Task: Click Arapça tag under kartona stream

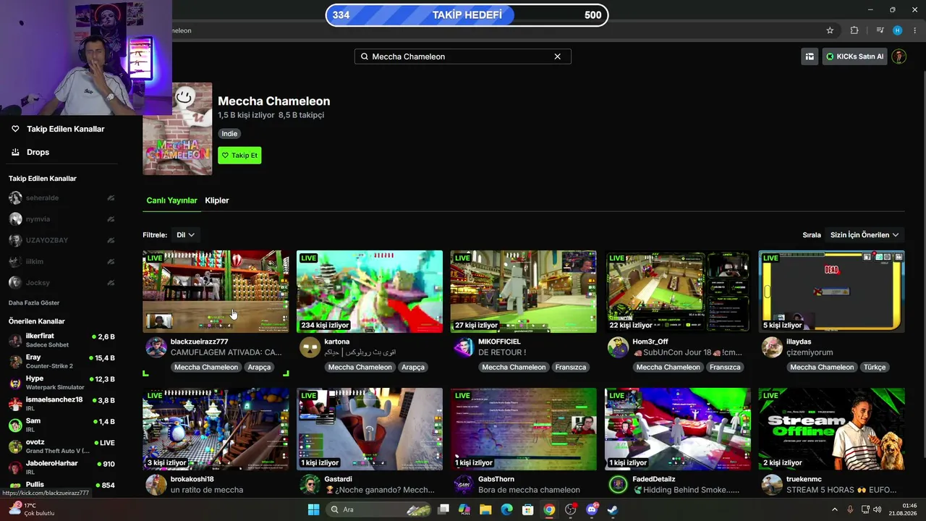Action: 413,367
